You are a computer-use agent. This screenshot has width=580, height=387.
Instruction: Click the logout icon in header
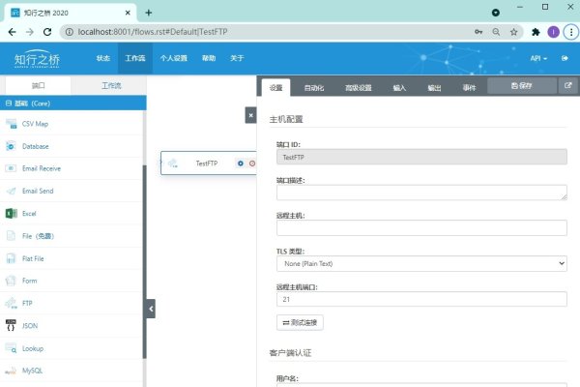click(565, 58)
